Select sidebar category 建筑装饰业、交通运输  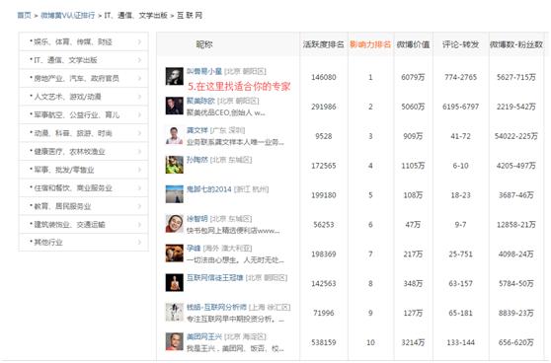84,224
